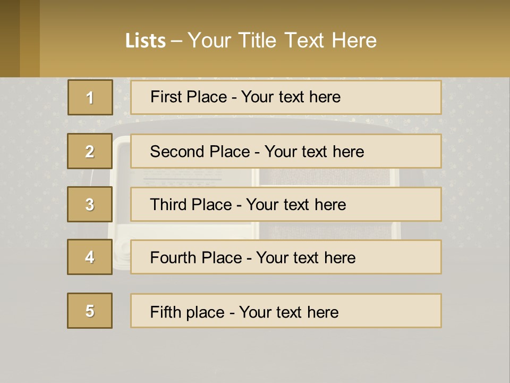Click the bold word 'Lists' in title
Screen dimensions: 510x383
pos(146,40)
